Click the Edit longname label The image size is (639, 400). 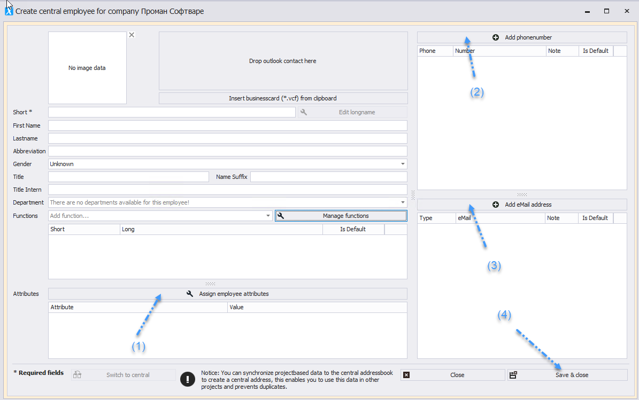(357, 112)
